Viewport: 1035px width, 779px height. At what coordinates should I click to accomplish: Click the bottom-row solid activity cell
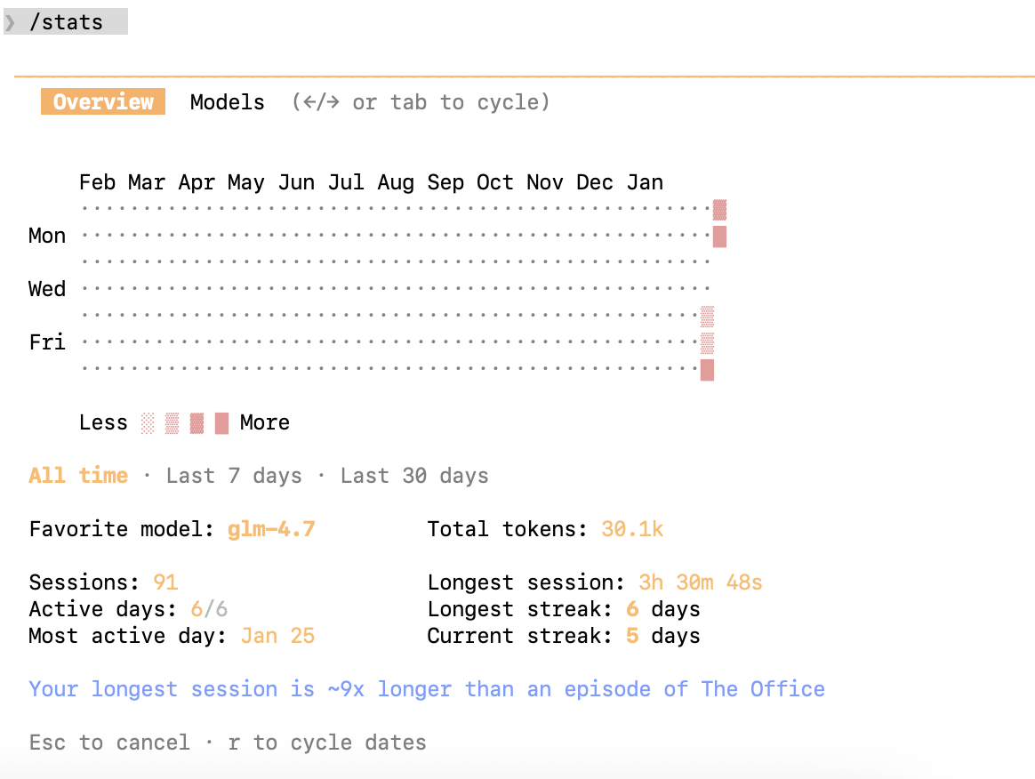(707, 370)
